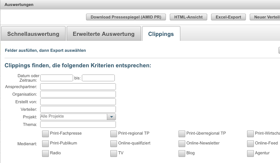Check the Blog checkbox
The height and width of the screenshot is (163, 280).
click(182, 153)
